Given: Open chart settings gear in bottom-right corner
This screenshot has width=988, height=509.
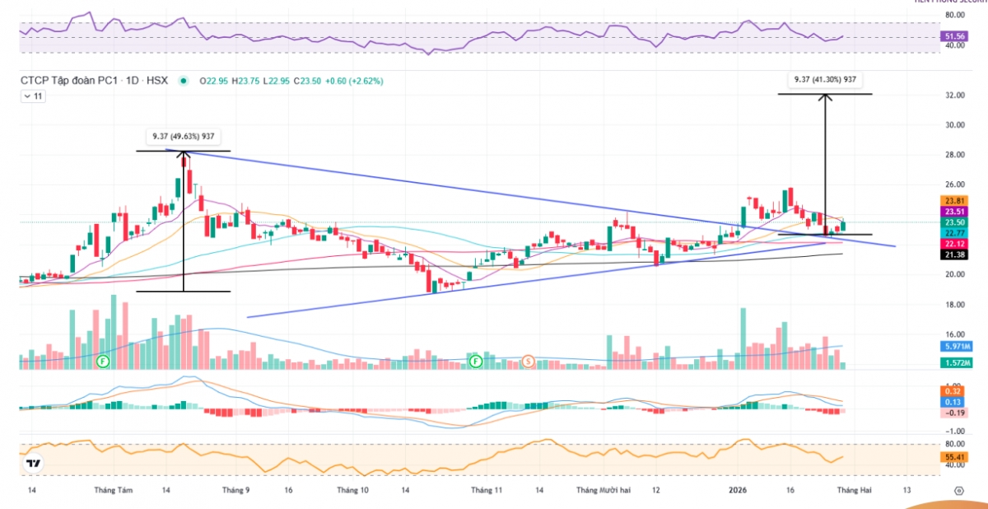Looking at the screenshot, I should (958, 490).
